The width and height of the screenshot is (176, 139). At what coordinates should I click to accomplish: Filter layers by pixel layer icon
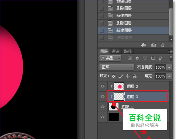tap(130, 58)
